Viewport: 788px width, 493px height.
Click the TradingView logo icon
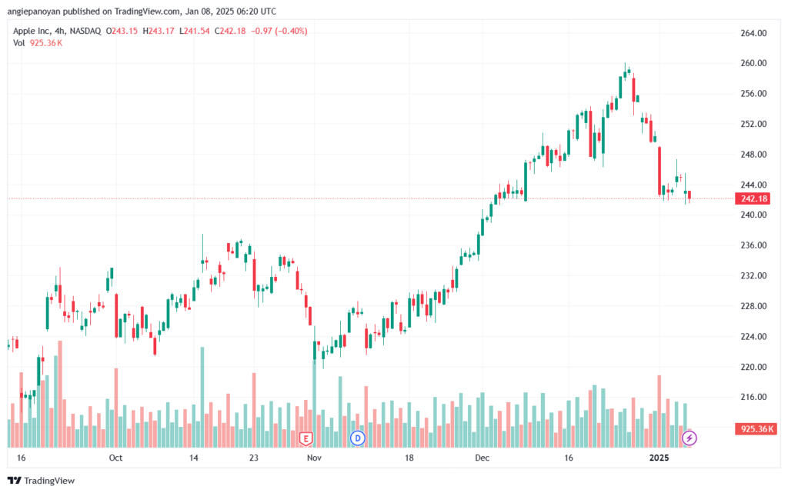point(15,481)
